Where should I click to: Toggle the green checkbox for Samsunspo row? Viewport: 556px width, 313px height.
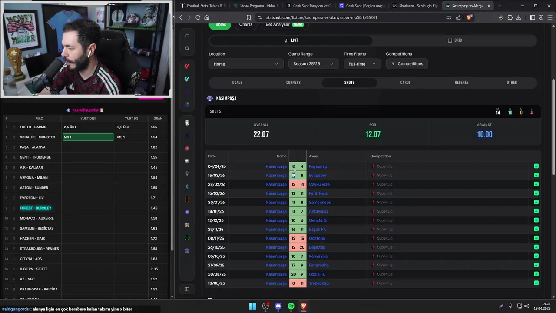536,202
